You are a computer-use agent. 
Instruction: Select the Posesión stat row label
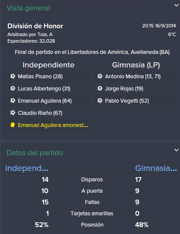(x=92, y=225)
